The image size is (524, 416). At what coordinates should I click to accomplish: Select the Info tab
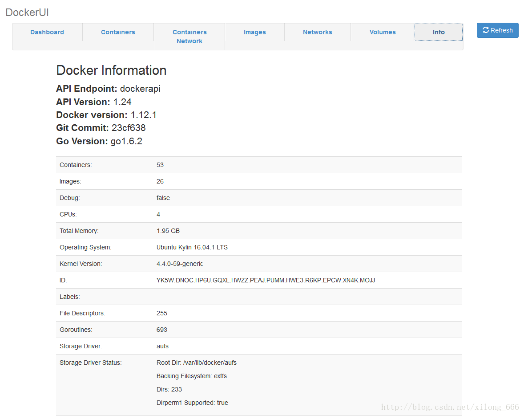439,32
